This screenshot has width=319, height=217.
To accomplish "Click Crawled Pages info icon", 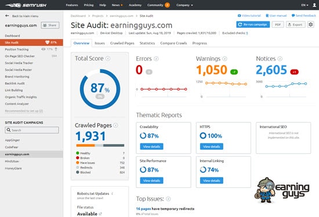I will (x=115, y=125).
